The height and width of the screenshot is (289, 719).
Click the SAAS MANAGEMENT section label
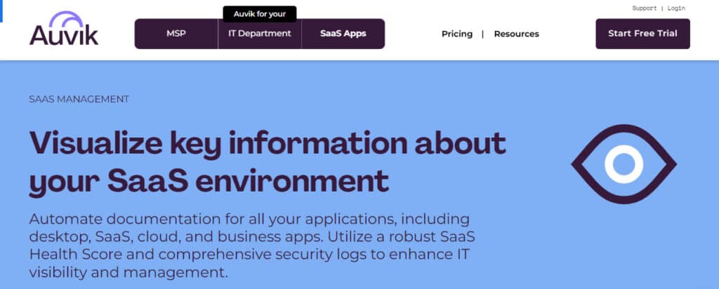coord(79,99)
